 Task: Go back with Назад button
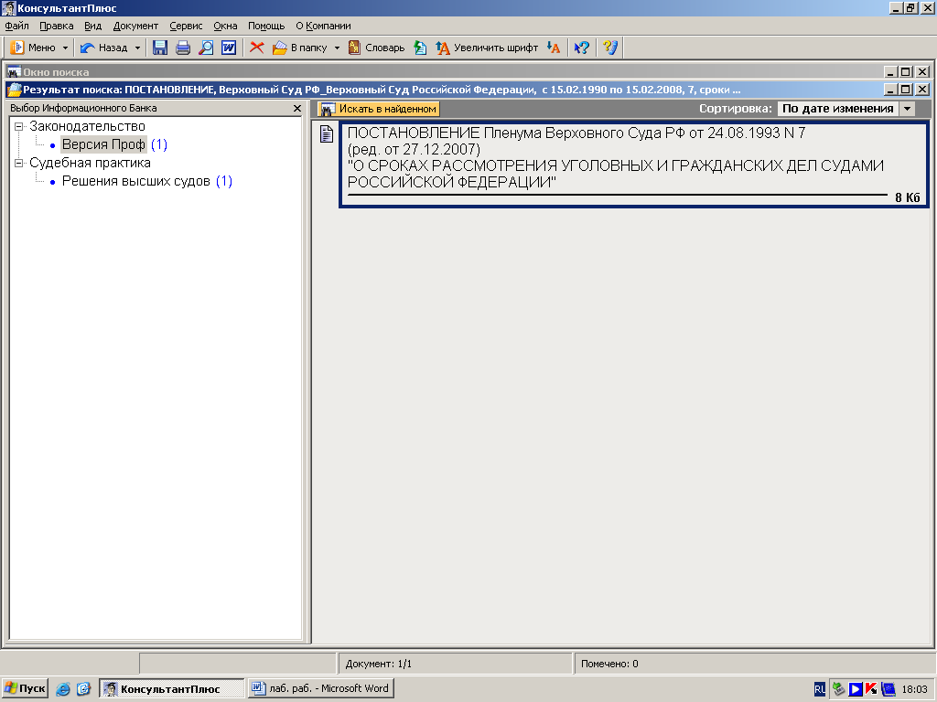(x=104, y=48)
